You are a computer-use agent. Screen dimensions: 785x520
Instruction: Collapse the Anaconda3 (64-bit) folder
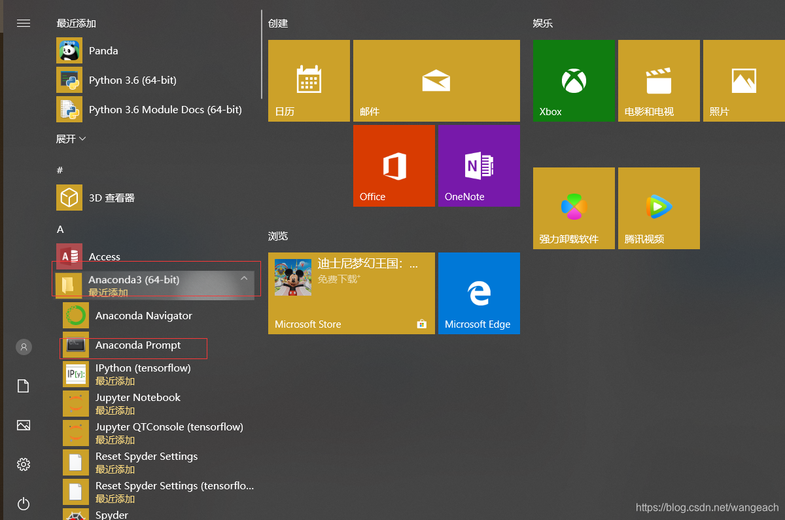pos(154,286)
